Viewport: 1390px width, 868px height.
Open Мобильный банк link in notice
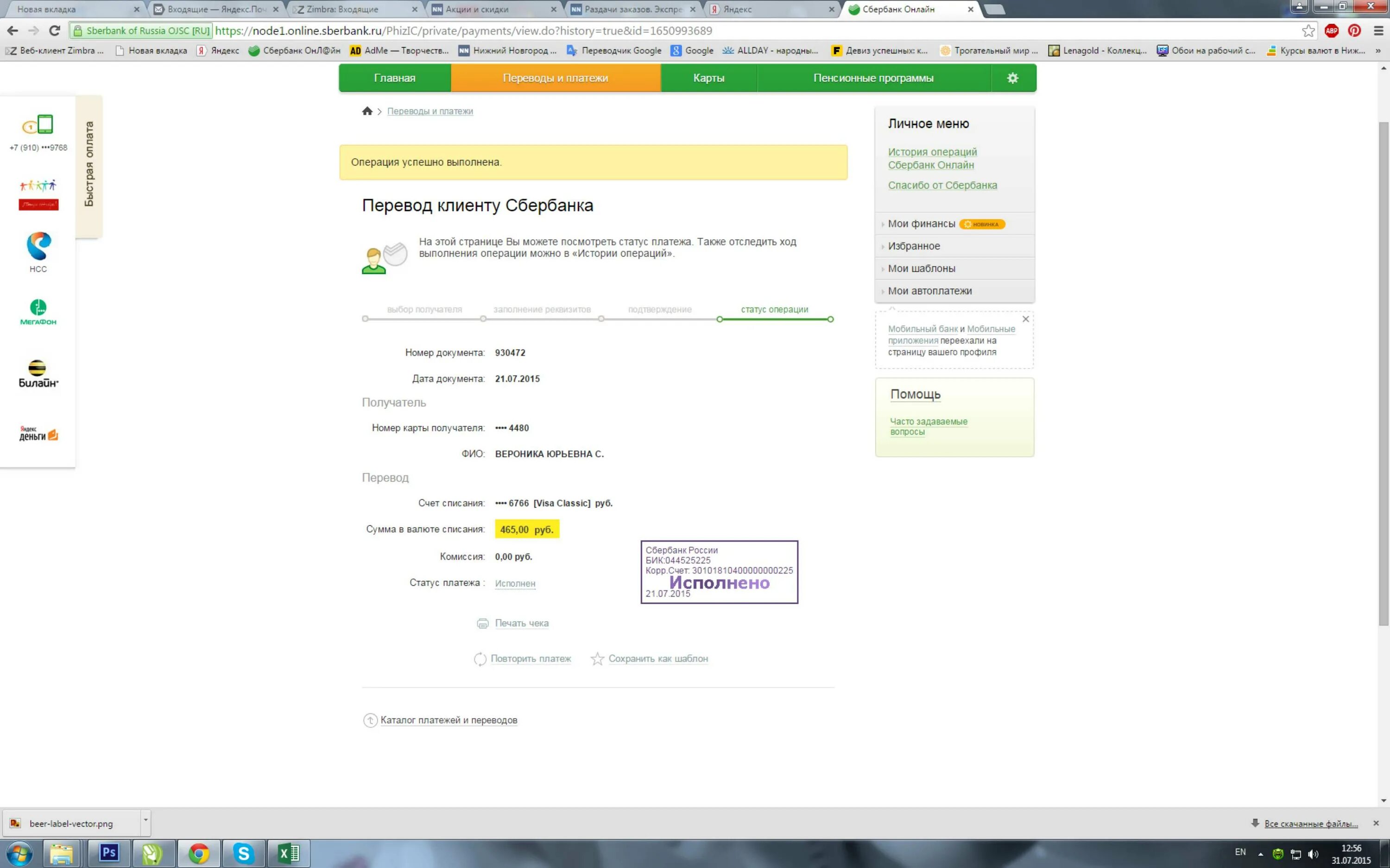tap(922, 329)
